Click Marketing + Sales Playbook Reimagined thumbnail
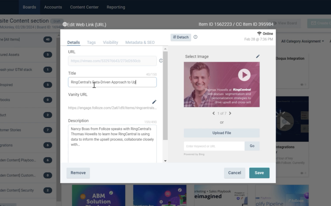This screenshot has width=331, height=206. (x=221, y=196)
